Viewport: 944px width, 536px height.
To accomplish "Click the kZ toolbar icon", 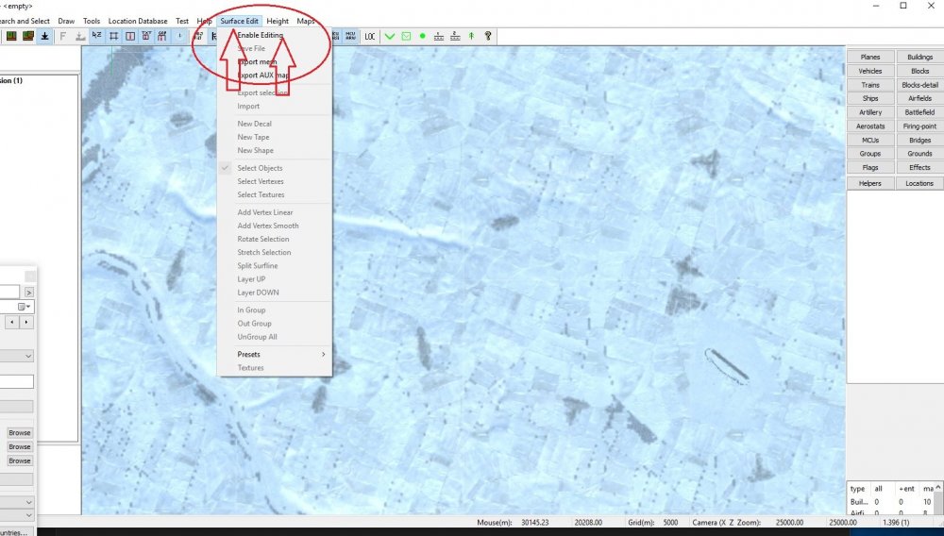I will pyautogui.click(x=96, y=36).
